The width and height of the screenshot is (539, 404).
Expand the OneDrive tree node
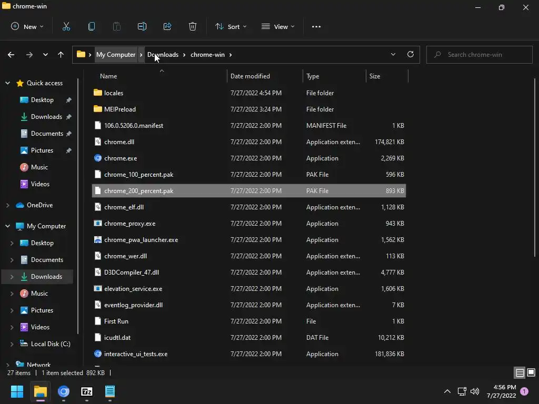click(x=7, y=205)
